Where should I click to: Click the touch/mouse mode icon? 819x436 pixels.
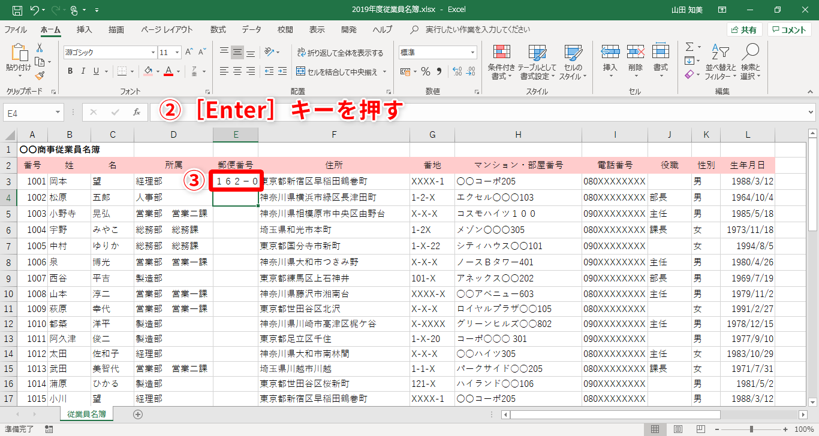[74, 10]
